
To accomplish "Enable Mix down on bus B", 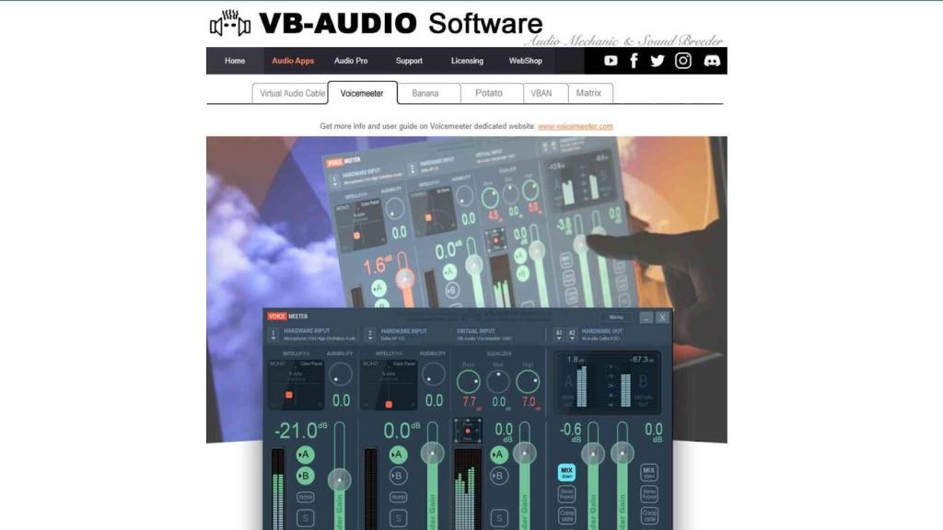I will point(648,472).
